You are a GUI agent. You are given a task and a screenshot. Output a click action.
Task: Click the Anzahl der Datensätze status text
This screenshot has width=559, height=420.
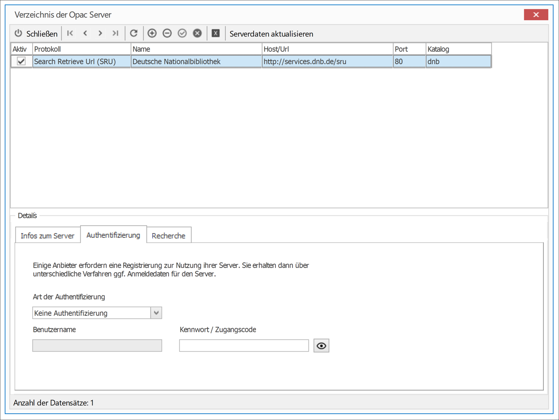(53, 403)
